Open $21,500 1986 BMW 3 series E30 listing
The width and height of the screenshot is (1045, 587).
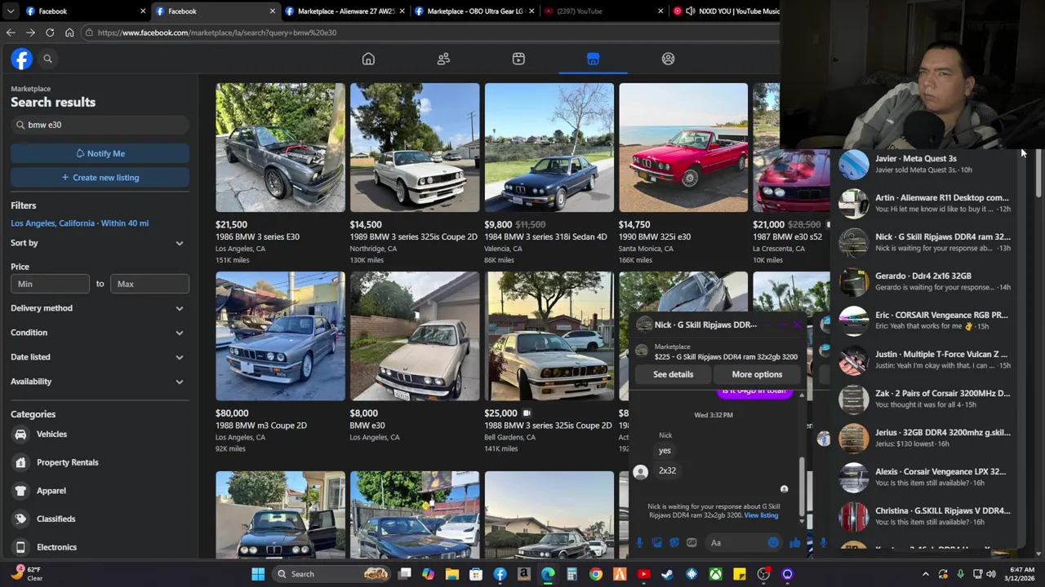pos(280,174)
